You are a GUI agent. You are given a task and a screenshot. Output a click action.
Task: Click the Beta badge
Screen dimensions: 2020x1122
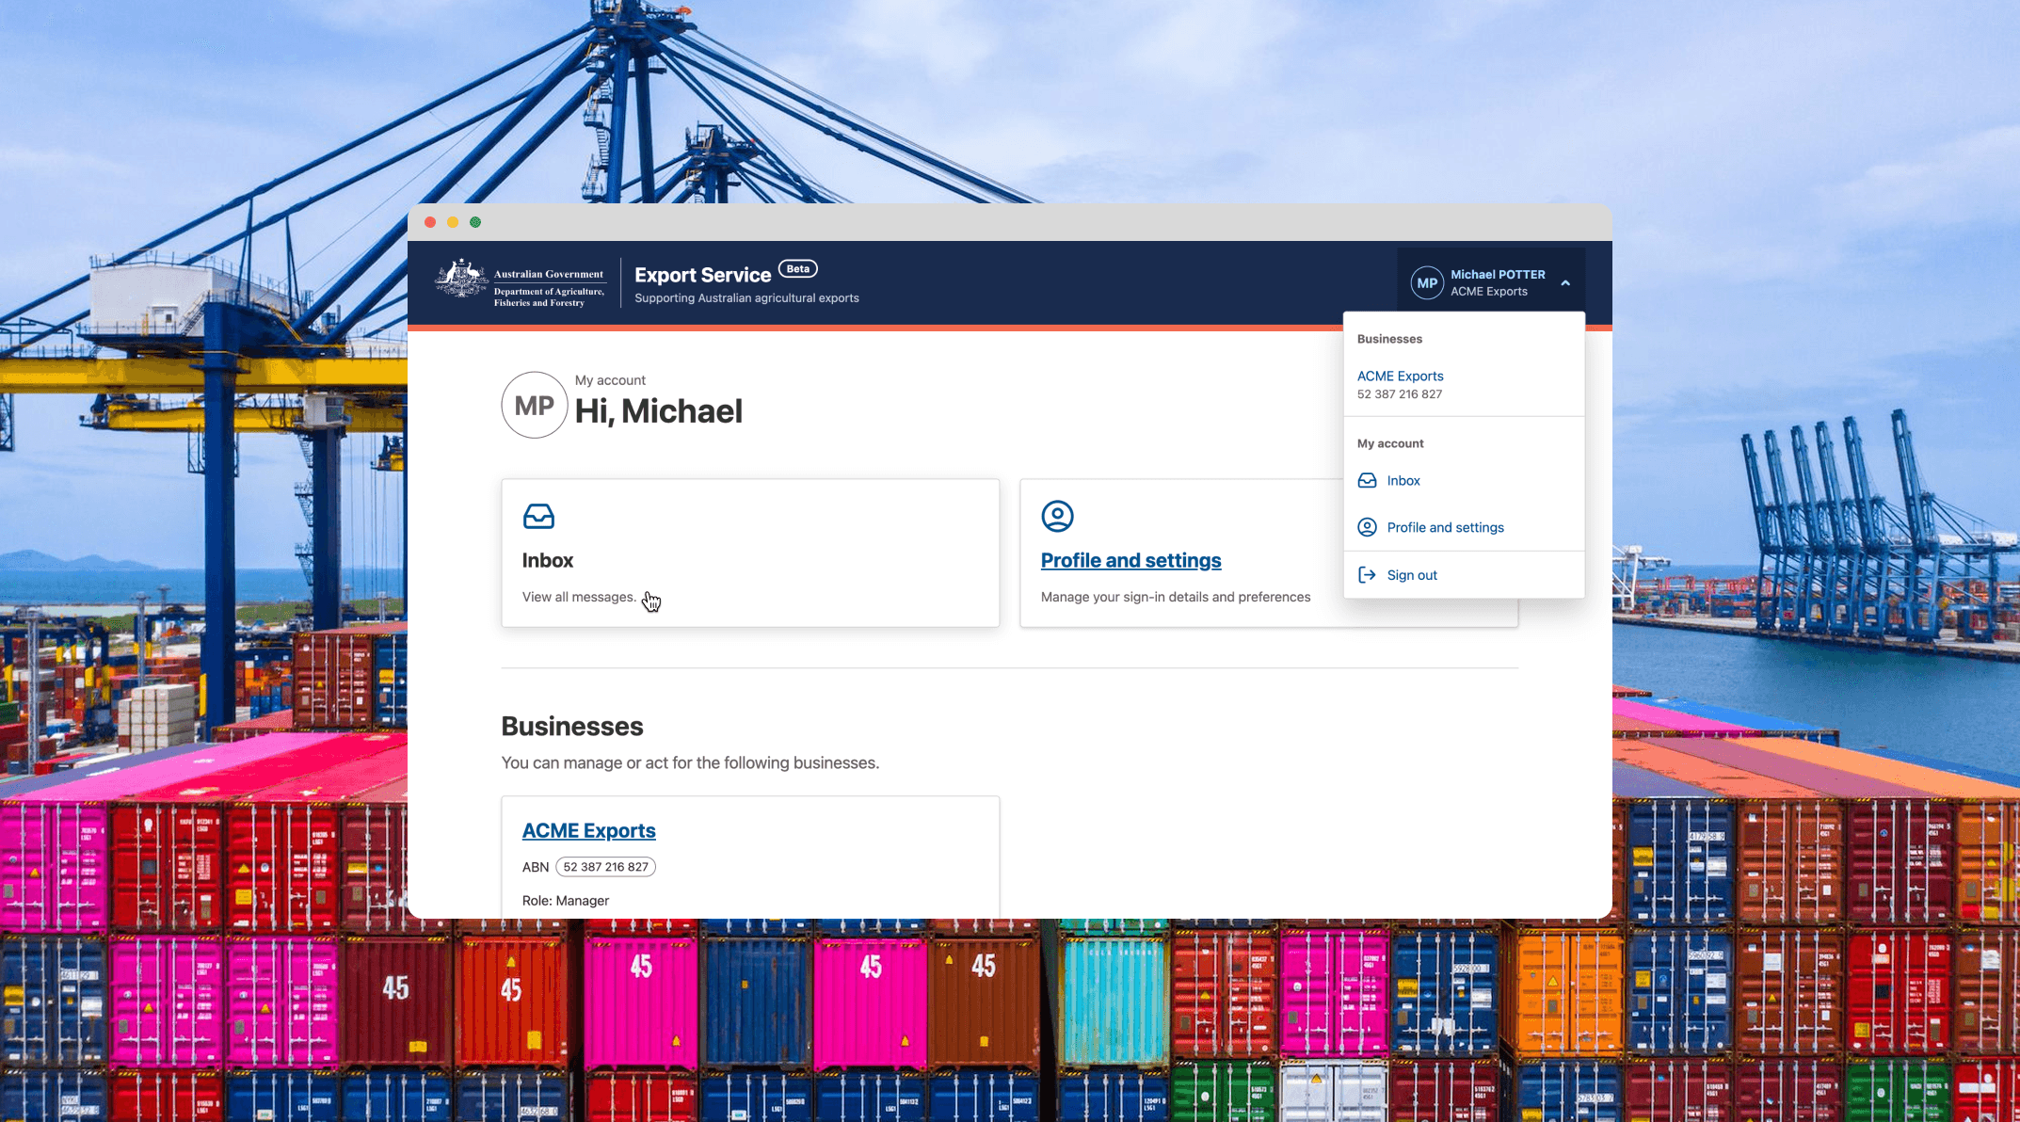797,269
